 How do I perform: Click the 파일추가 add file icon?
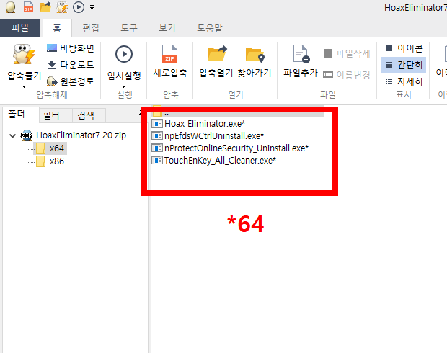tap(301, 53)
